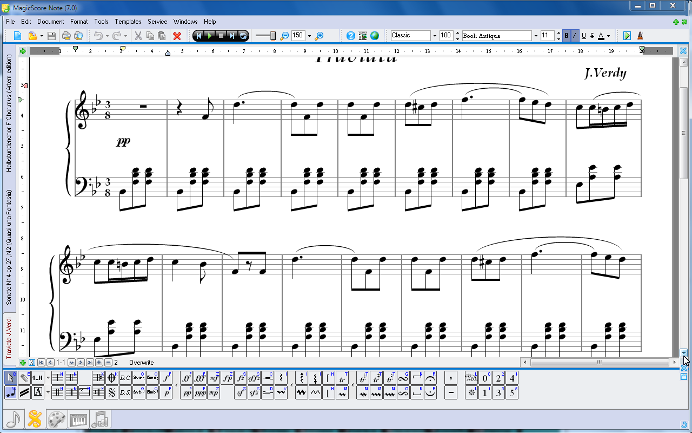Expand the Open file dropdown arrow
Screen dimensions: 692x433
(42, 36)
